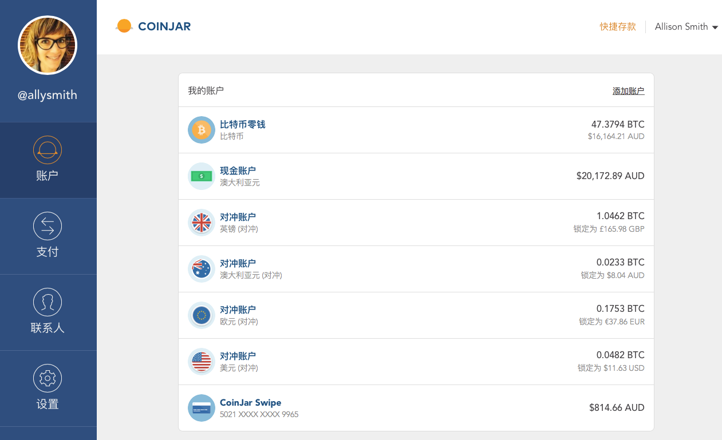Screen dimensions: 722x440
Task: Click the 欧元 (对冲) subtitle
Action: click(239, 322)
